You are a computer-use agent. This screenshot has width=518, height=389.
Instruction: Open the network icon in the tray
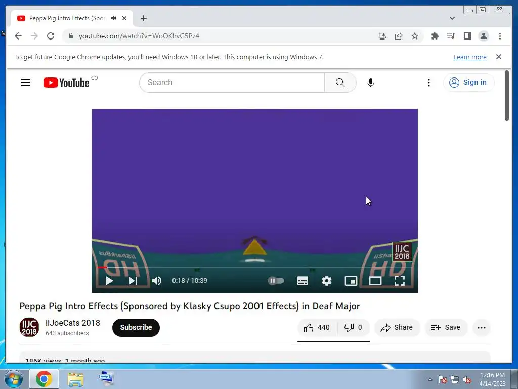tap(455, 379)
